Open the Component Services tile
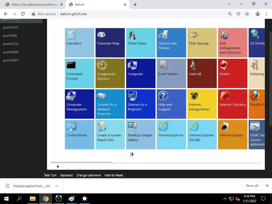Screen dimensions: 272x204 coord(110,73)
